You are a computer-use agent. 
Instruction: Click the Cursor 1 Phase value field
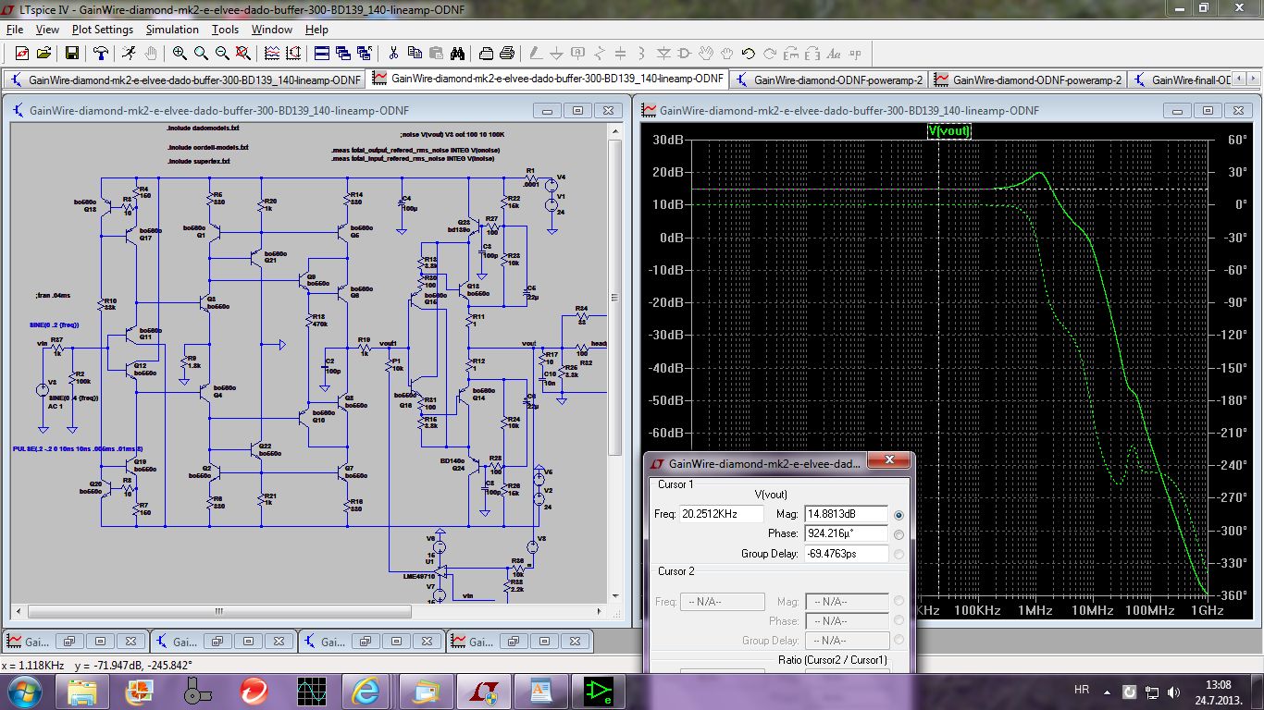click(847, 533)
